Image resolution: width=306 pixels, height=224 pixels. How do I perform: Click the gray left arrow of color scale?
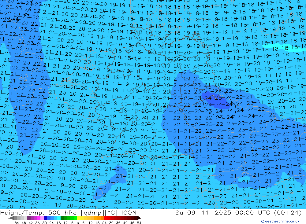[x=11, y=218]
